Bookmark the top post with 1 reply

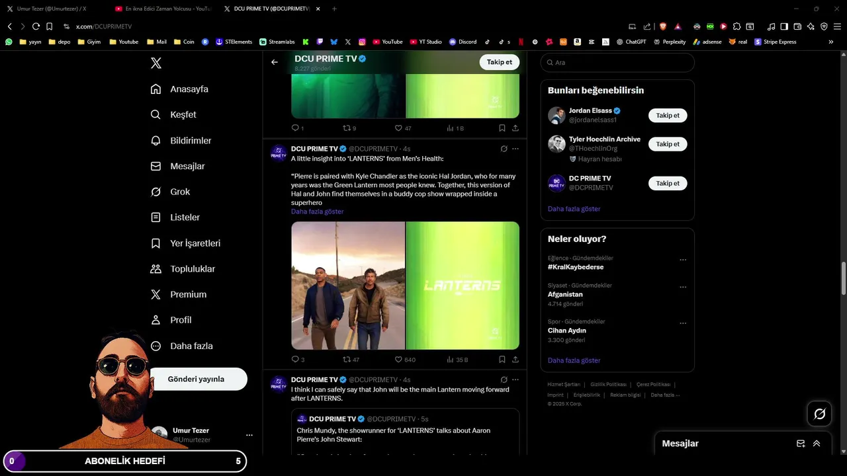click(x=502, y=128)
